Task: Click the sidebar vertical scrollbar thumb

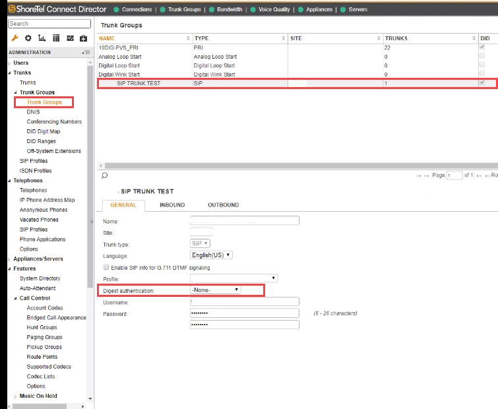Action: click(x=90, y=176)
